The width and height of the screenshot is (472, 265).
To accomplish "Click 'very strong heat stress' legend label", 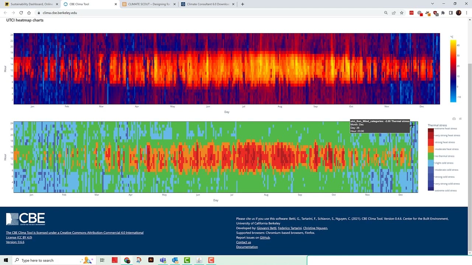I will [x=447, y=135].
